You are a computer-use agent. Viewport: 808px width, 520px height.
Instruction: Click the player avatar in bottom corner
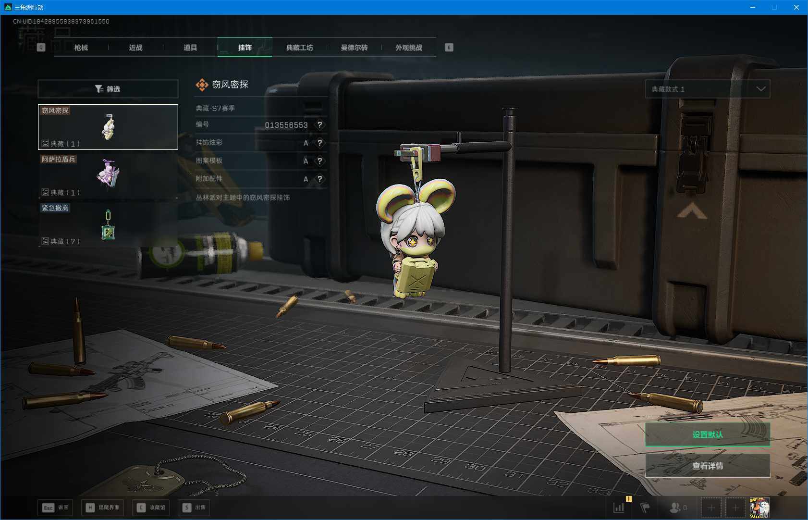759,508
